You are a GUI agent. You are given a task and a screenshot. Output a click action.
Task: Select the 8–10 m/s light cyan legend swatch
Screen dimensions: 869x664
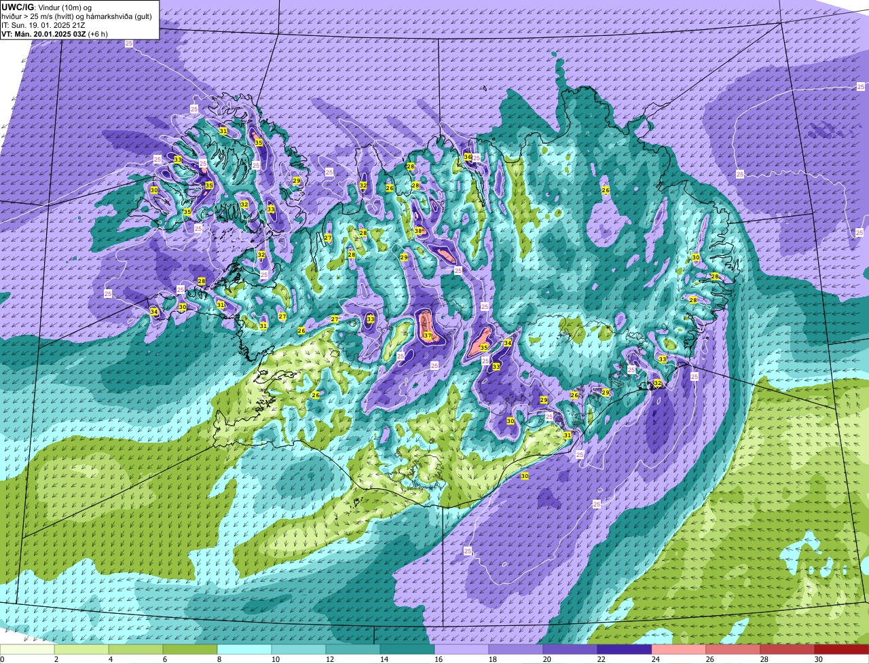pyautogui.click(x=244, y=650)
